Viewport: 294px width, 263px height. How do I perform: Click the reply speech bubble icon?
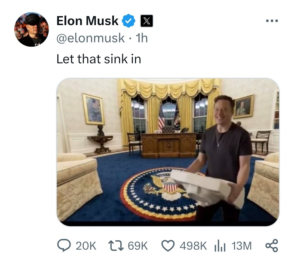64,246
